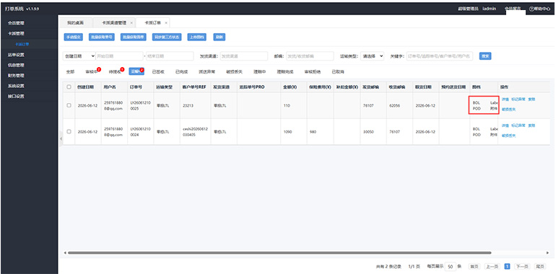Filter orders by 派送异常 status
The image size is (556, 274).
coord(207,71)
